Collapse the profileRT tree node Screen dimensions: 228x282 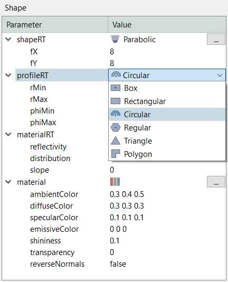click(x=8, y=75)
